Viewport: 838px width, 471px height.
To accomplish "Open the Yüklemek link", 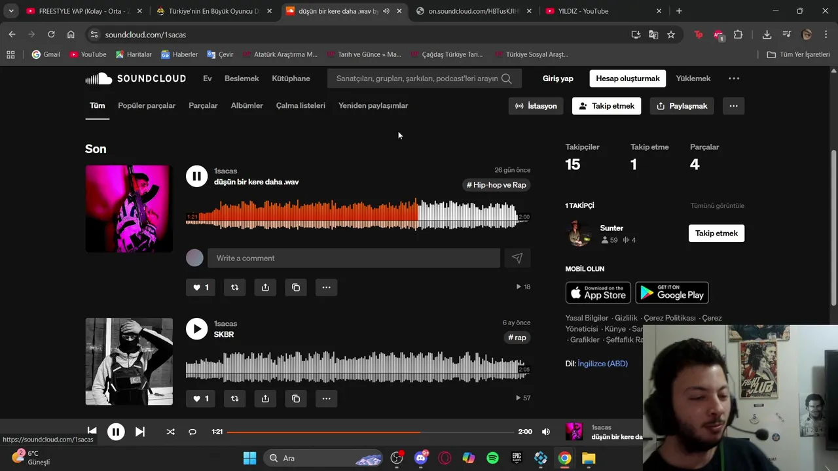I will [x=693, y=78].
